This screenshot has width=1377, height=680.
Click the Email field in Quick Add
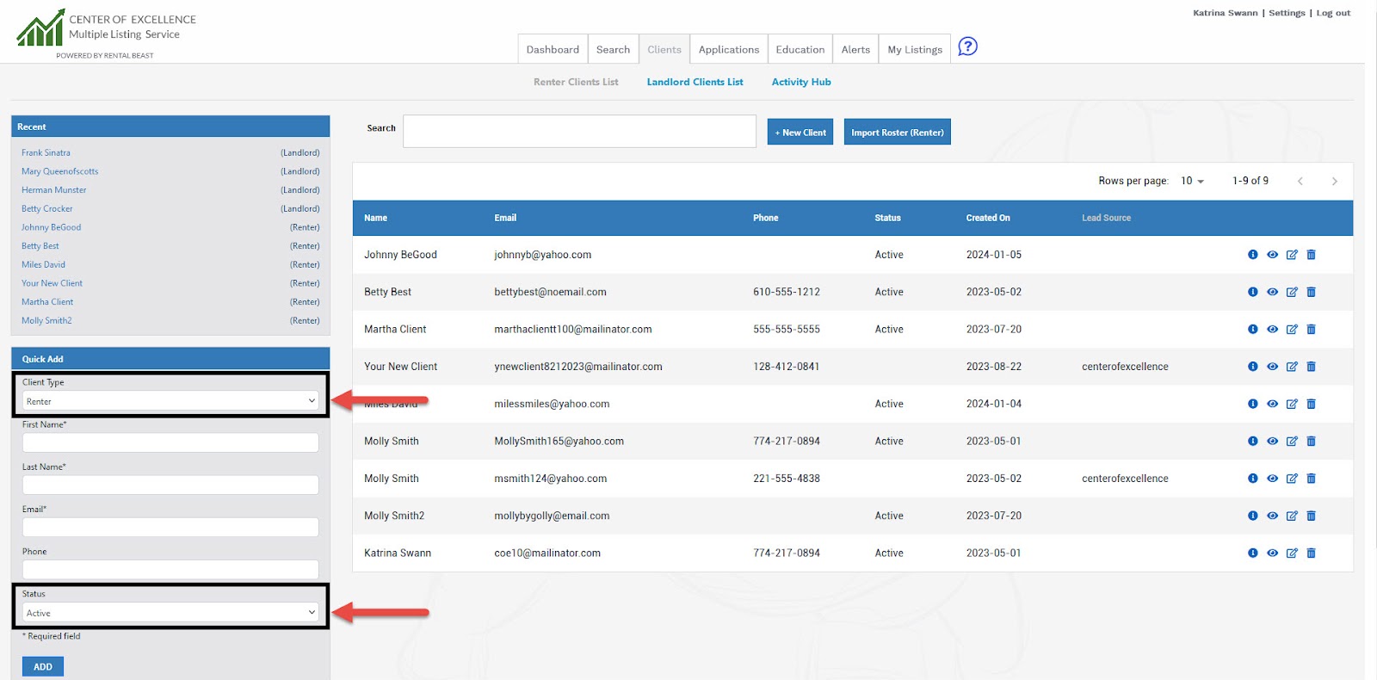(x=170, y=527)
